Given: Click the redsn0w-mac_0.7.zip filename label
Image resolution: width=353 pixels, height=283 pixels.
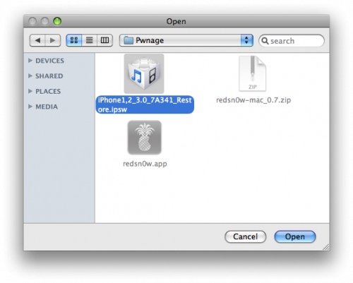Looking at the screenshot, I should coord(253,100).
